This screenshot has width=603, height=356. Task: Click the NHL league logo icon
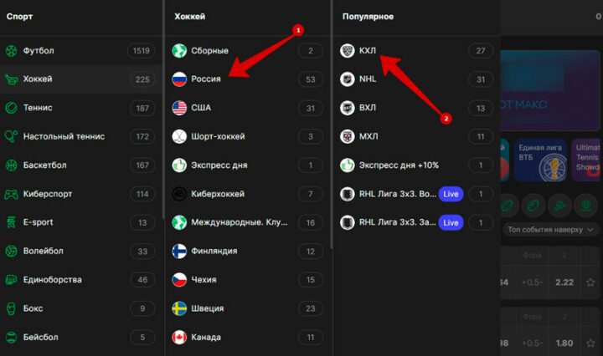click(x=347, y=79)
